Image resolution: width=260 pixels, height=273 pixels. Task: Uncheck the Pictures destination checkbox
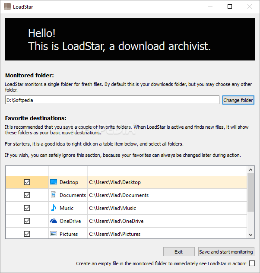tap(27, 234)
